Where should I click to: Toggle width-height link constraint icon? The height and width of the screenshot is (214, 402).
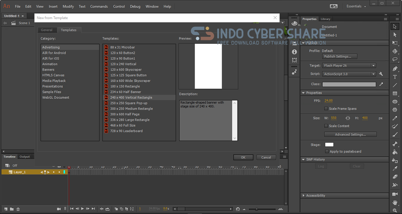coord(348,118)
